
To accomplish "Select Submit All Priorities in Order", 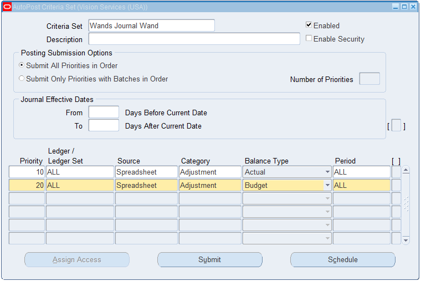I will tap(22, 65).
